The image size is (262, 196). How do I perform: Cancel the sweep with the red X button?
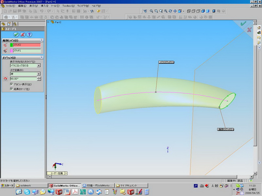tap(23, 35)
